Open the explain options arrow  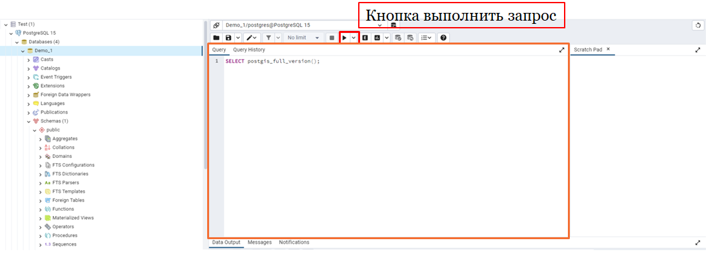pyautogui.click(x=387, y=38)
